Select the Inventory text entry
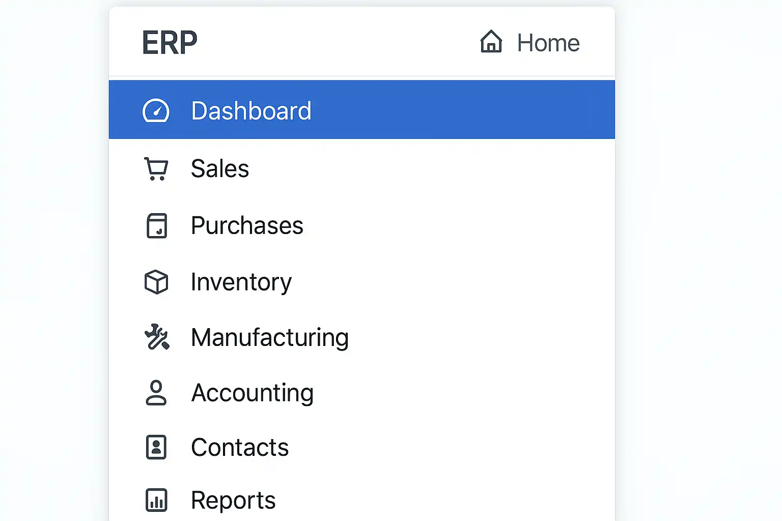782x521 pixels. click(x=241, y=282)
